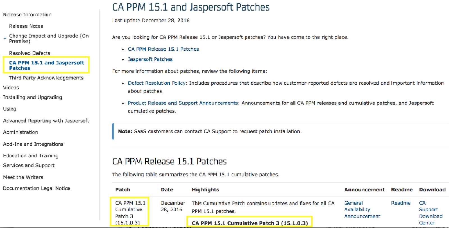Open Advanced Reporting with Jaspersoft section

pyautogui.click(x=46, y=121)
